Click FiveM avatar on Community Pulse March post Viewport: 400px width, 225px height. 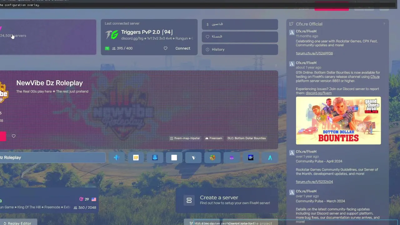point(292,192)
